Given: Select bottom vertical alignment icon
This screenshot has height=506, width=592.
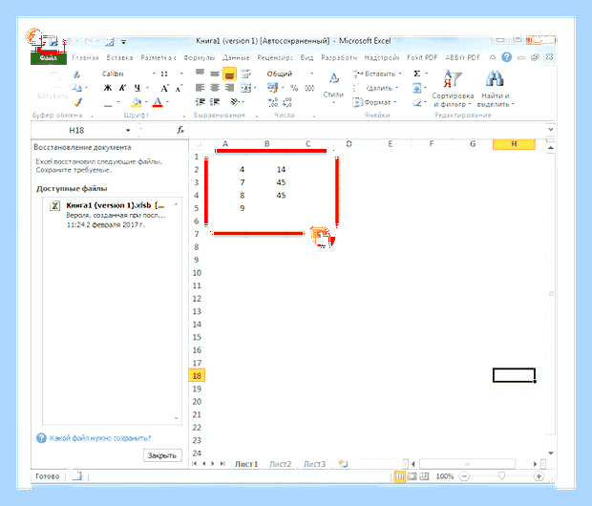Looking at the screenshot, I should pyautogui.click(x=229, y=74).
